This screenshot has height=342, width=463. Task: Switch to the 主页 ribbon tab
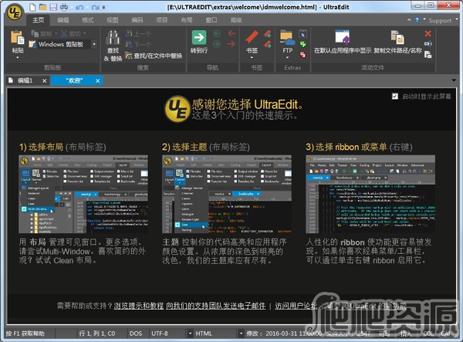click(38, 20)
